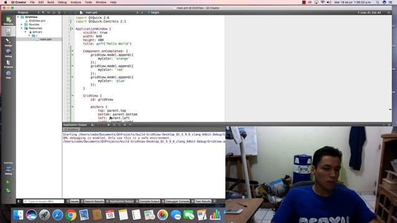Expand the Sources folder

22,25
